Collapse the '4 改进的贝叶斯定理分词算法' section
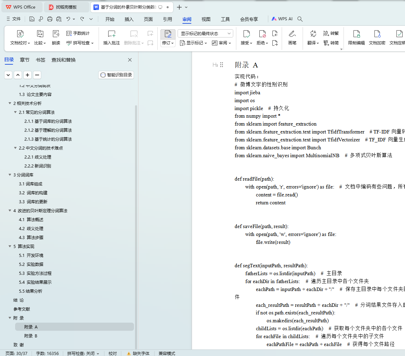The width and height of the screenshot is (405, 356). tap(10, 211)
